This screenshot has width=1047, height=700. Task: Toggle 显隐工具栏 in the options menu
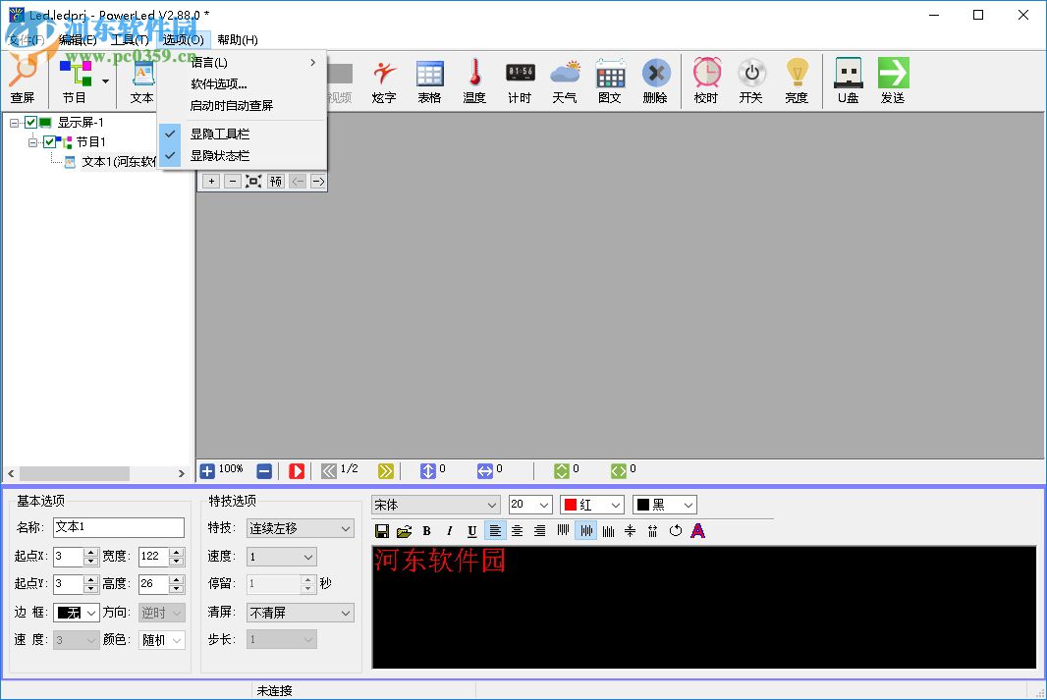[219, 134]
